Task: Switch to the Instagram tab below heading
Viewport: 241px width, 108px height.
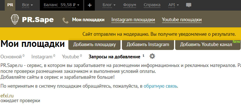Action: point(43,57)
